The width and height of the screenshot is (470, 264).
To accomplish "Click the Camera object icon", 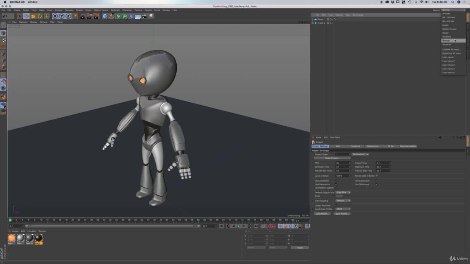I will tap(144, 16).
